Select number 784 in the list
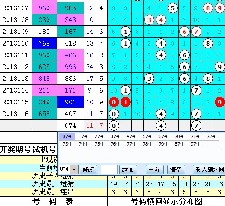The image size is (225, 206). (x=147, y=144)
